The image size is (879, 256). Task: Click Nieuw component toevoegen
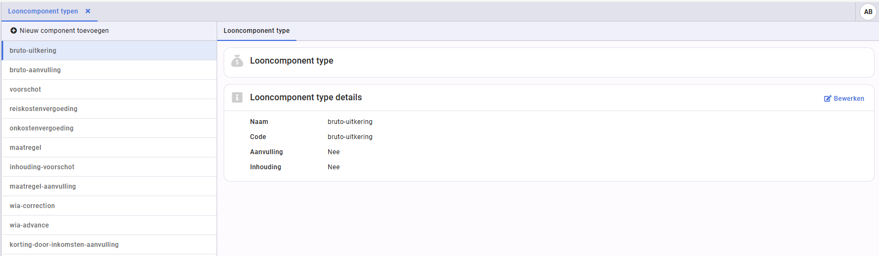[64, 31]
